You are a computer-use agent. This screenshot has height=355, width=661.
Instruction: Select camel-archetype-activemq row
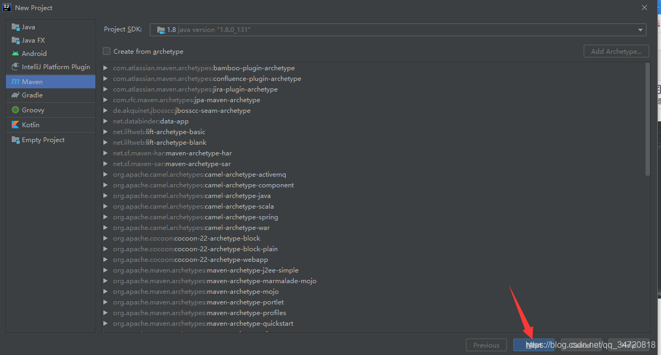(373, 175)
